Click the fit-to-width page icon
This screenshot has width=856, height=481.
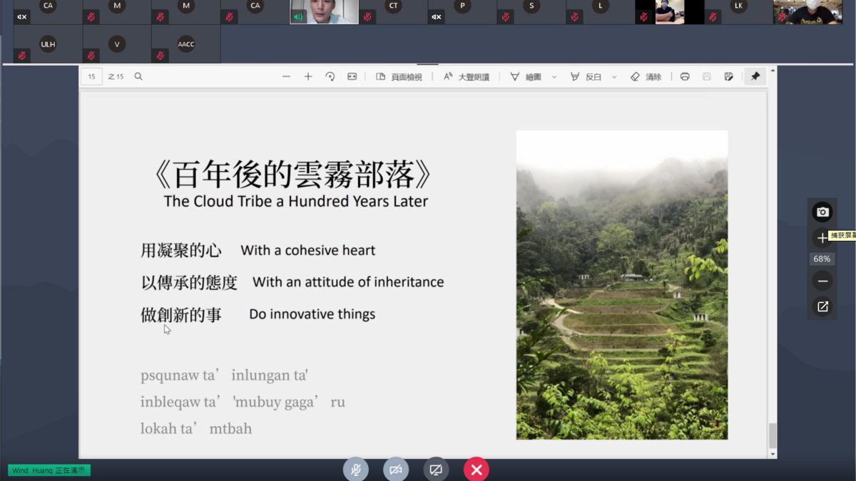[352, 76]
